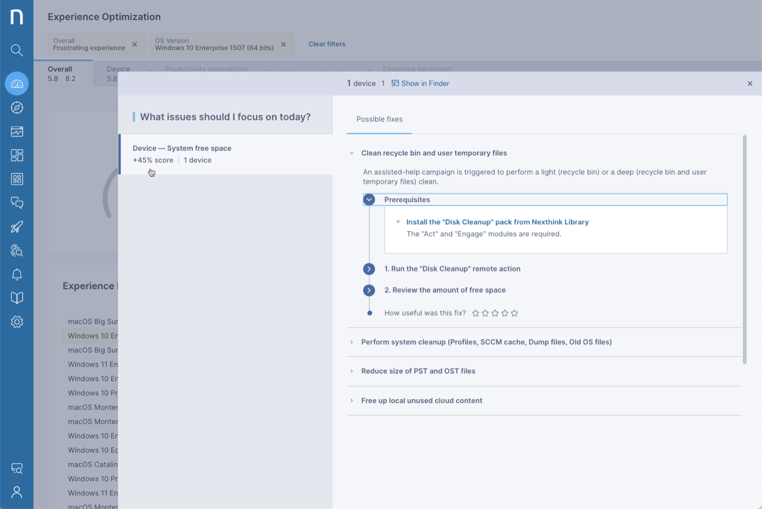Viewport: 762px width, 509px height.
Task: Open the book library icon in sidebar
Action: [17, 298]
